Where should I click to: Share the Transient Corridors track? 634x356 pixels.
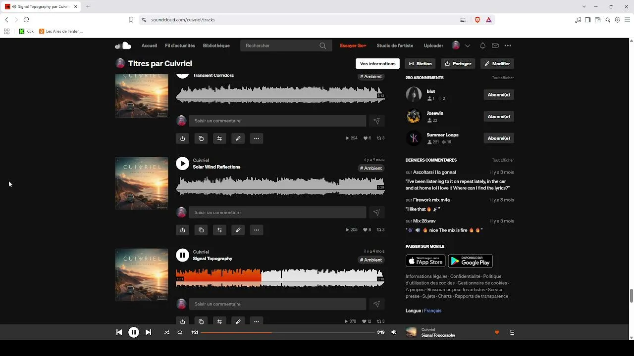(183, 138)
